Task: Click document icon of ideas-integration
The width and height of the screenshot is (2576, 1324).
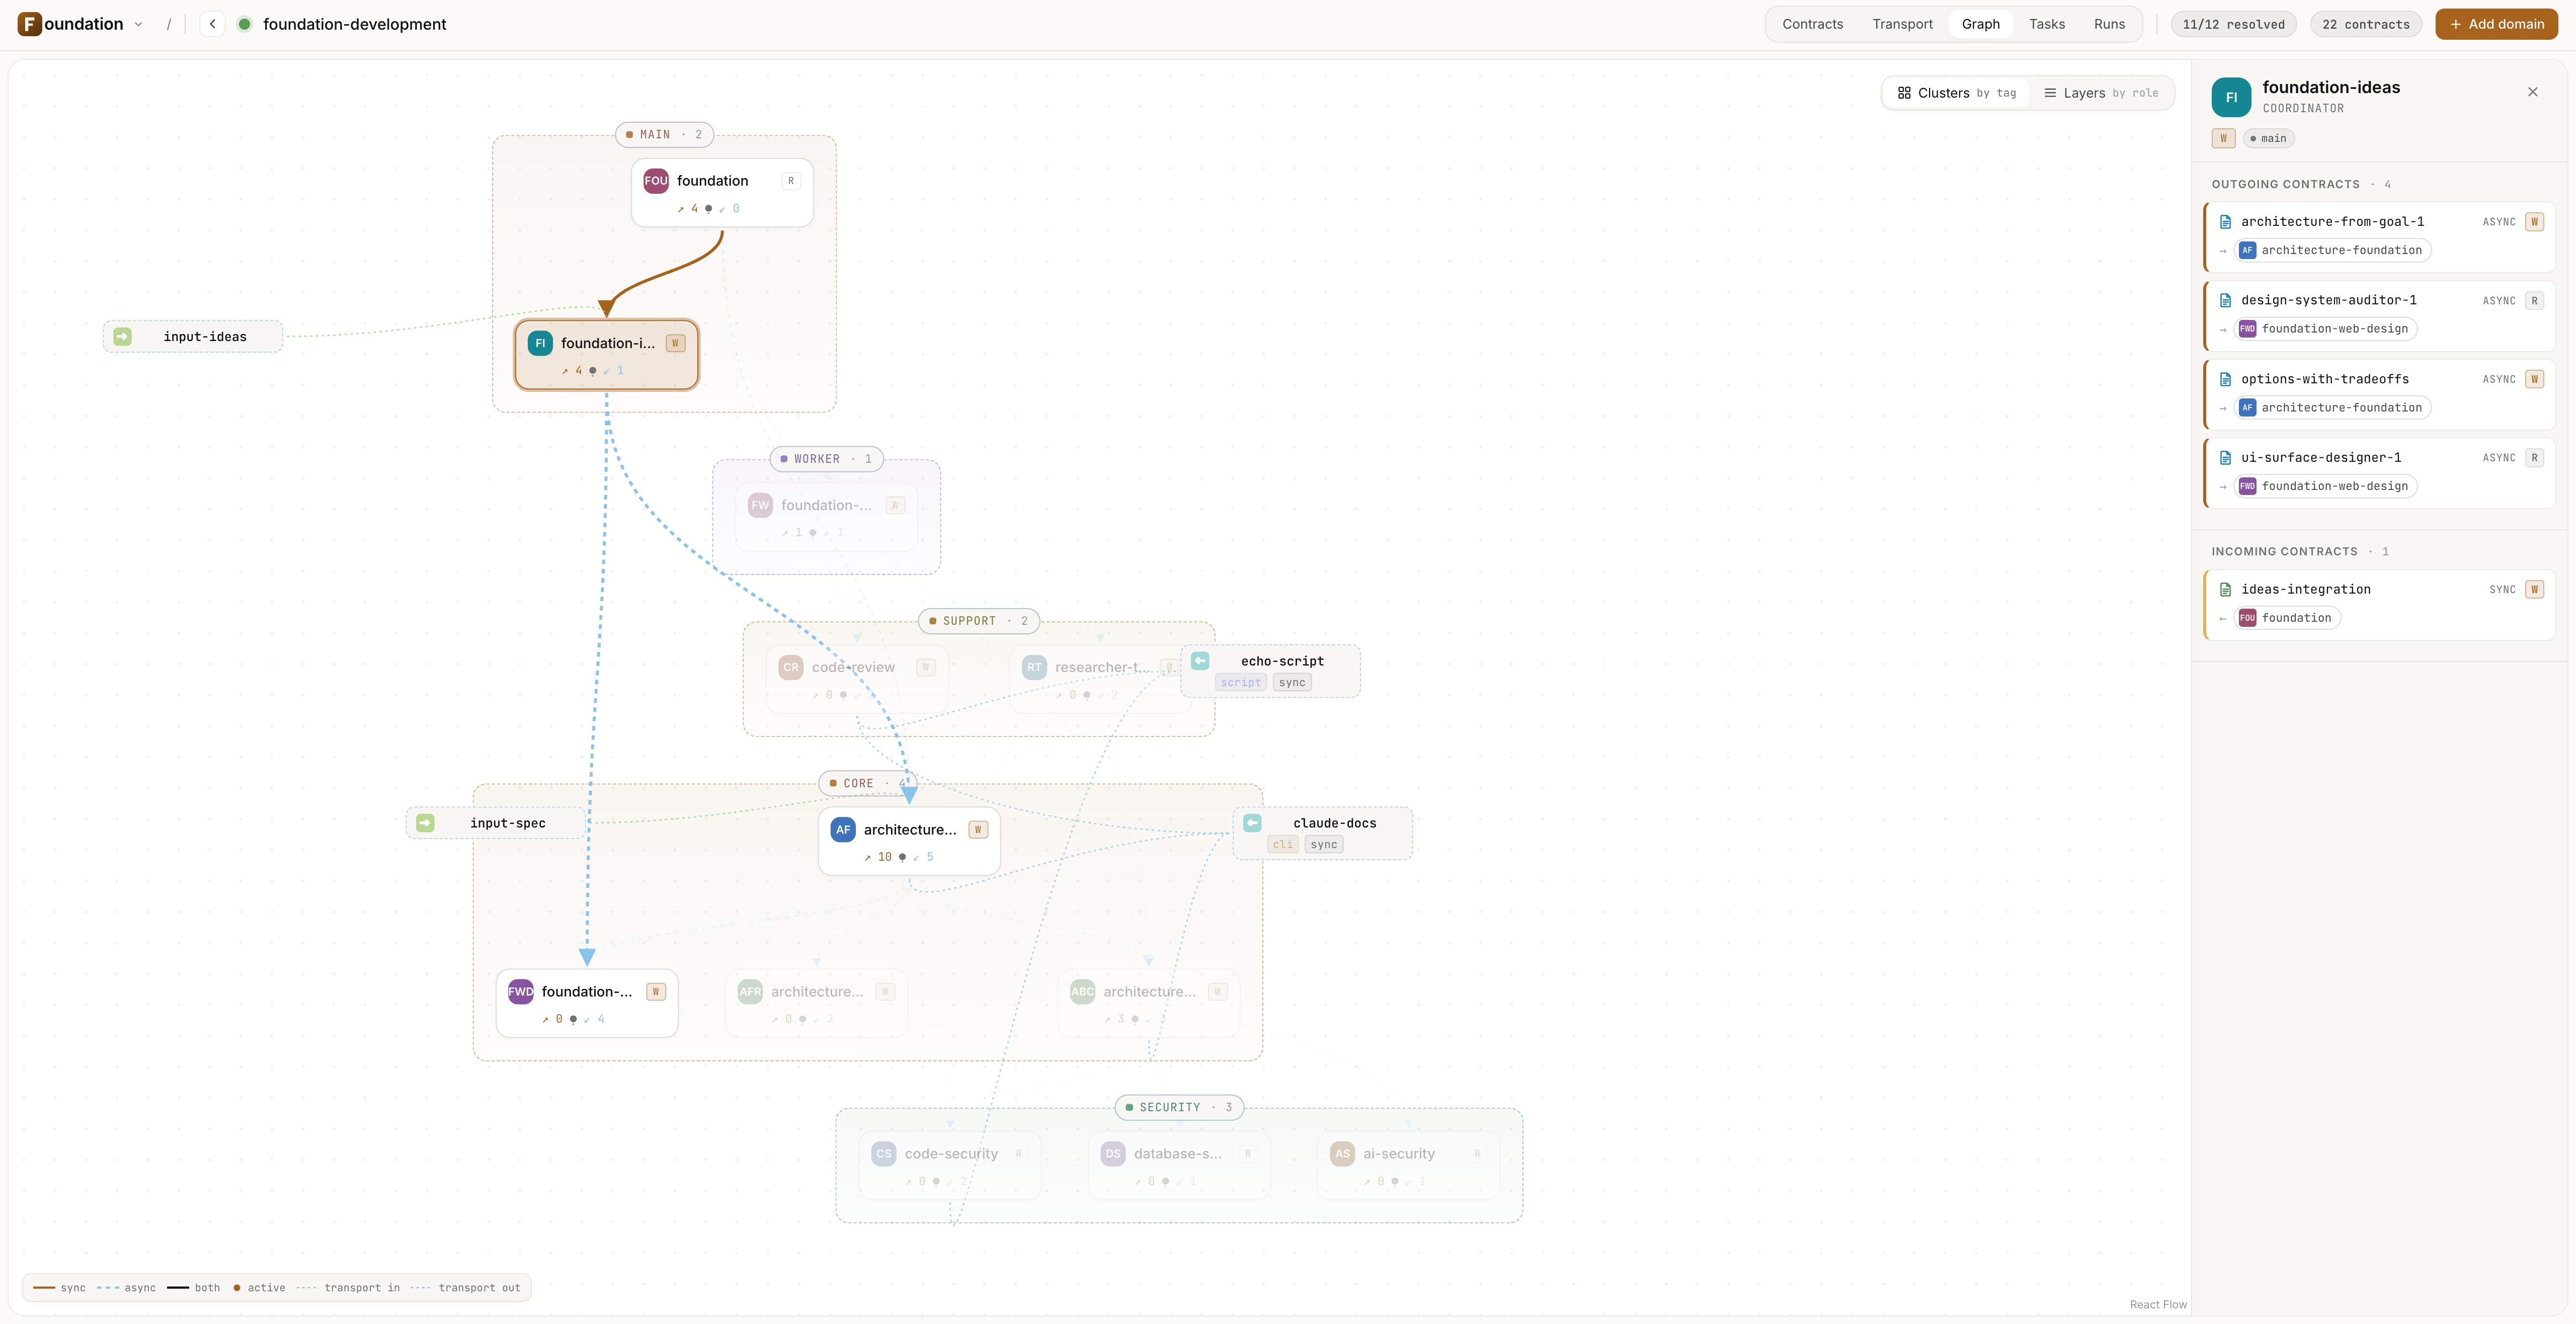Action: pyautogui.click(x=2225, y=590)
